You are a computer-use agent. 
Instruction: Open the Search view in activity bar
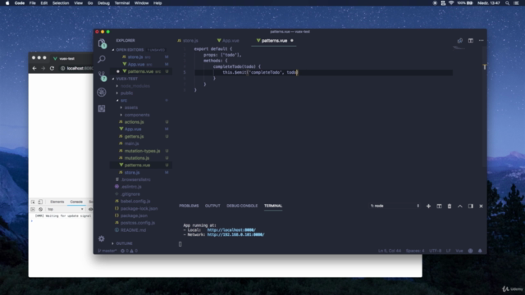click(102, 59)
